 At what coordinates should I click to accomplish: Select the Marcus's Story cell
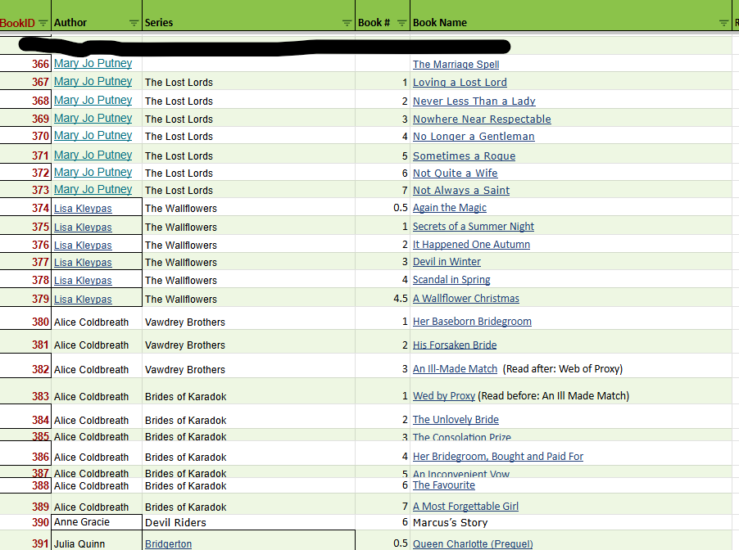450,522
